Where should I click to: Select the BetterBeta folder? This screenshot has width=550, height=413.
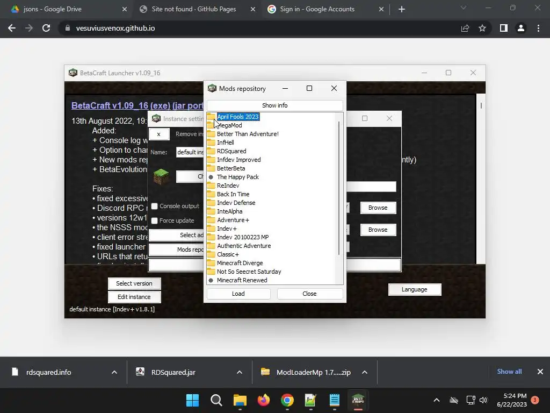pyautogui.click(x=231, y=168)
